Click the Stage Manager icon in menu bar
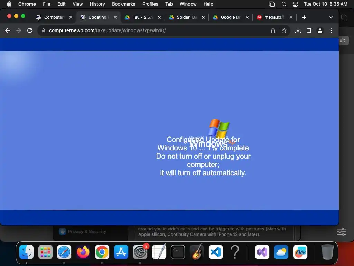This screenshot has width=354, height=266. pyautogui.click(x=272, y=4)
